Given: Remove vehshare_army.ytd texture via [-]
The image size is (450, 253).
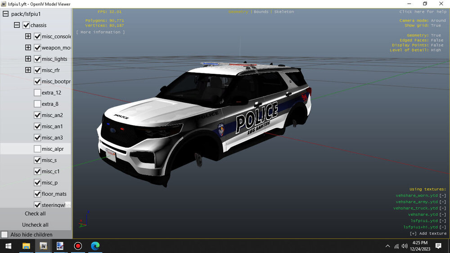Looking at the screenshot, I should tap(443, 202).
